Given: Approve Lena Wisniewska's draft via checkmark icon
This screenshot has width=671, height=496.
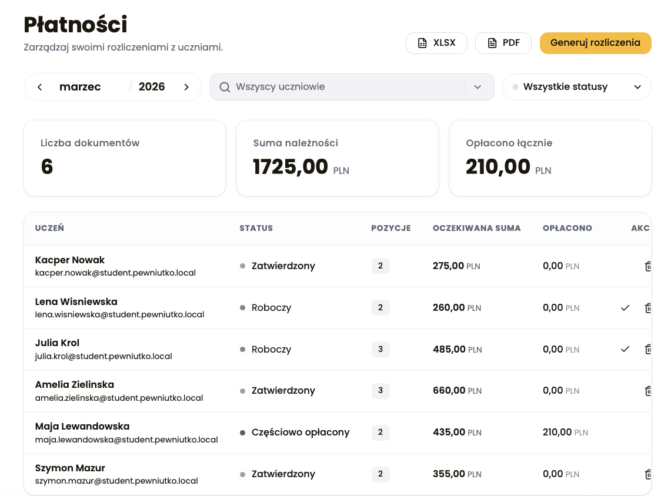Looking at the screenshot, I should 625,307.
